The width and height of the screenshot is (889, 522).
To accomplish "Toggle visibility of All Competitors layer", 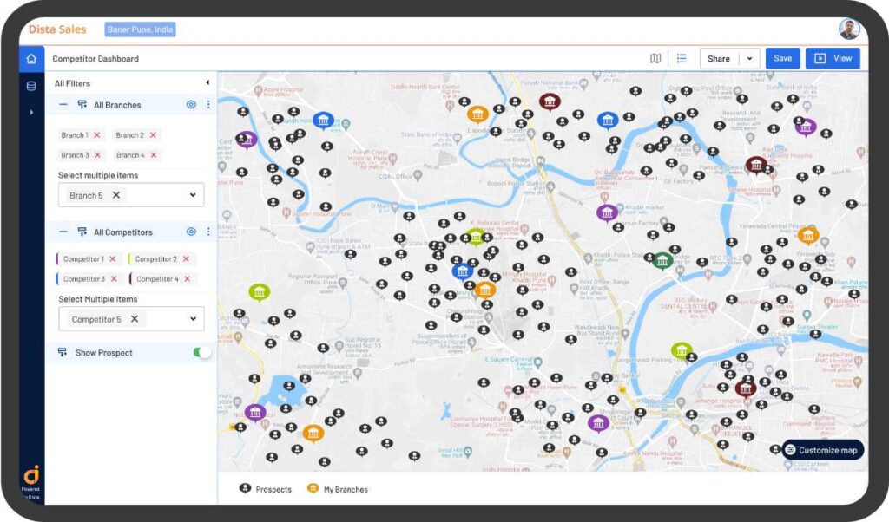I will tap(189, 232).
